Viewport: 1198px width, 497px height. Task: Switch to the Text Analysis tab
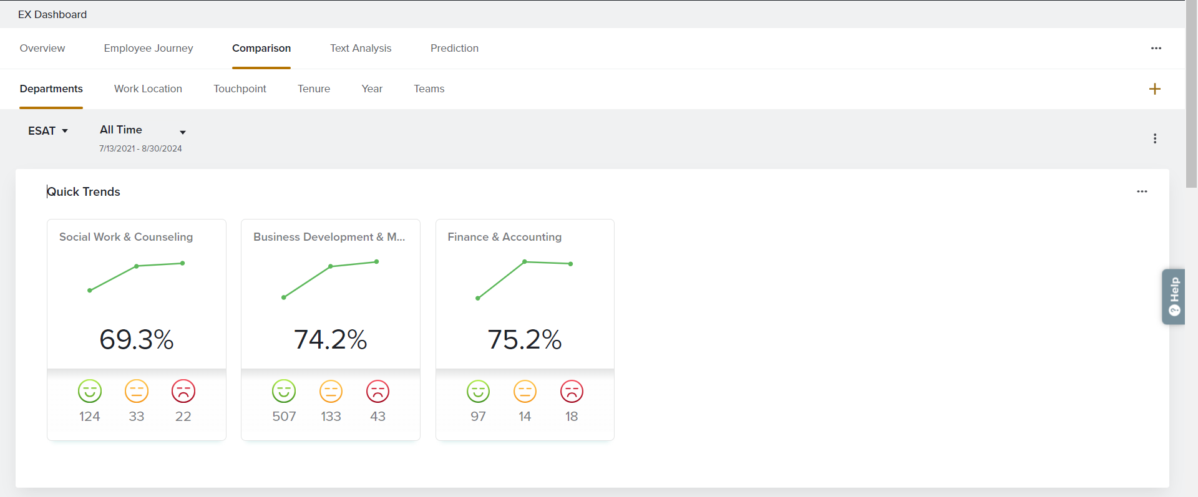coord(361,48)
